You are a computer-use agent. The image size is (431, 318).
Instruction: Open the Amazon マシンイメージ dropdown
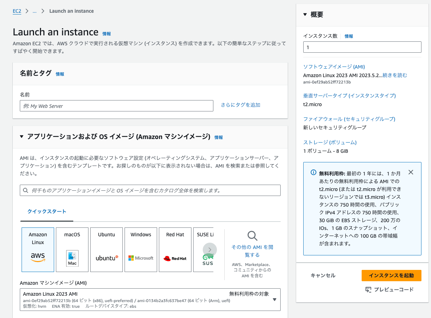coord(150,300)
